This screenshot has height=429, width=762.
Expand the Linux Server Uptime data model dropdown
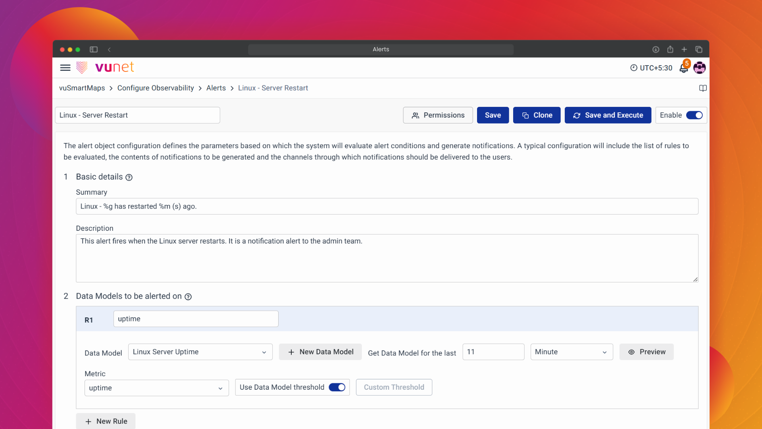click(200, 352)
